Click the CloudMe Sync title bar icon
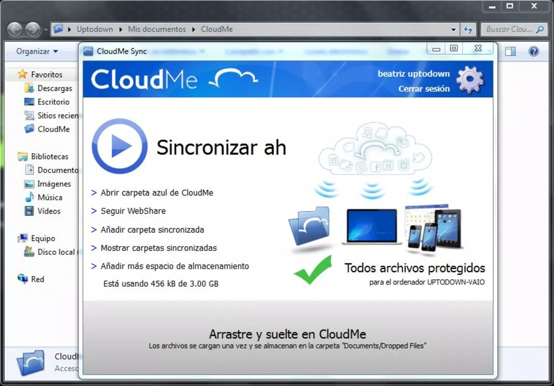The image size is (554, 386). (x=88, y=51)
